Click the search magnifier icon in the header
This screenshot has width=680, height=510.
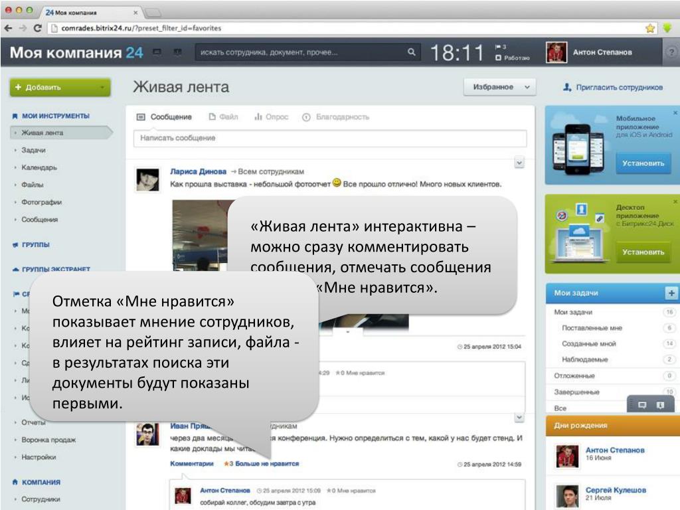click(411, 52)
